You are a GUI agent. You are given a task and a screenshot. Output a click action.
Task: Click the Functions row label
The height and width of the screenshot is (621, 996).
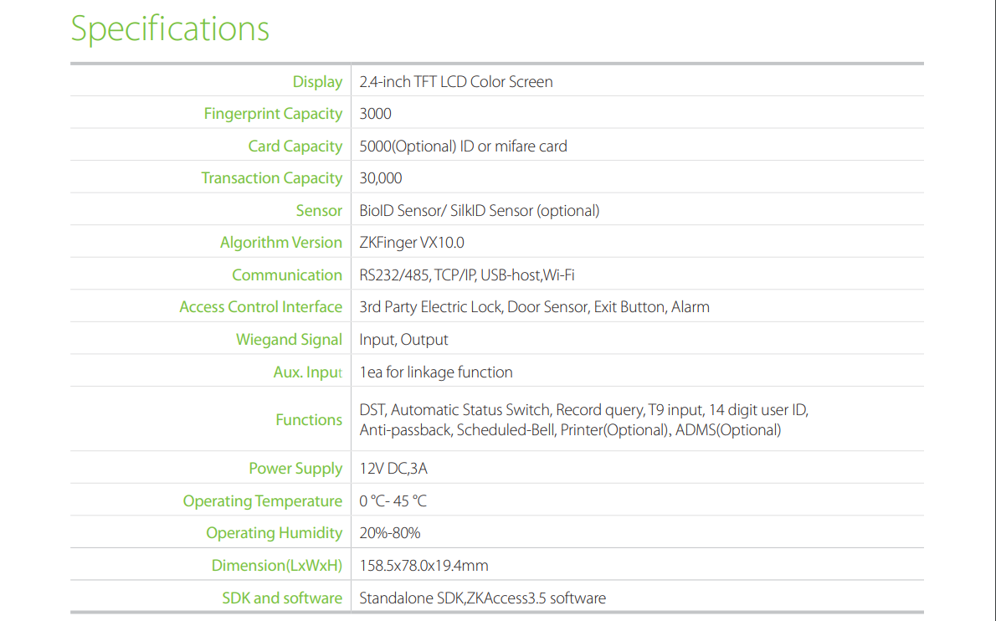point(309,420)
